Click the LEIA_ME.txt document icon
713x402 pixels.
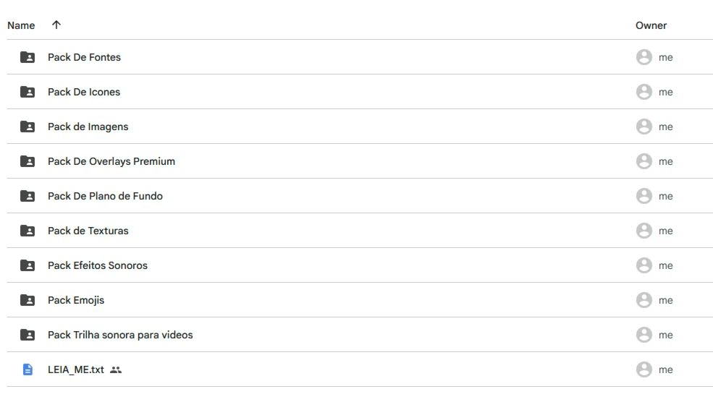pos(28,369)
